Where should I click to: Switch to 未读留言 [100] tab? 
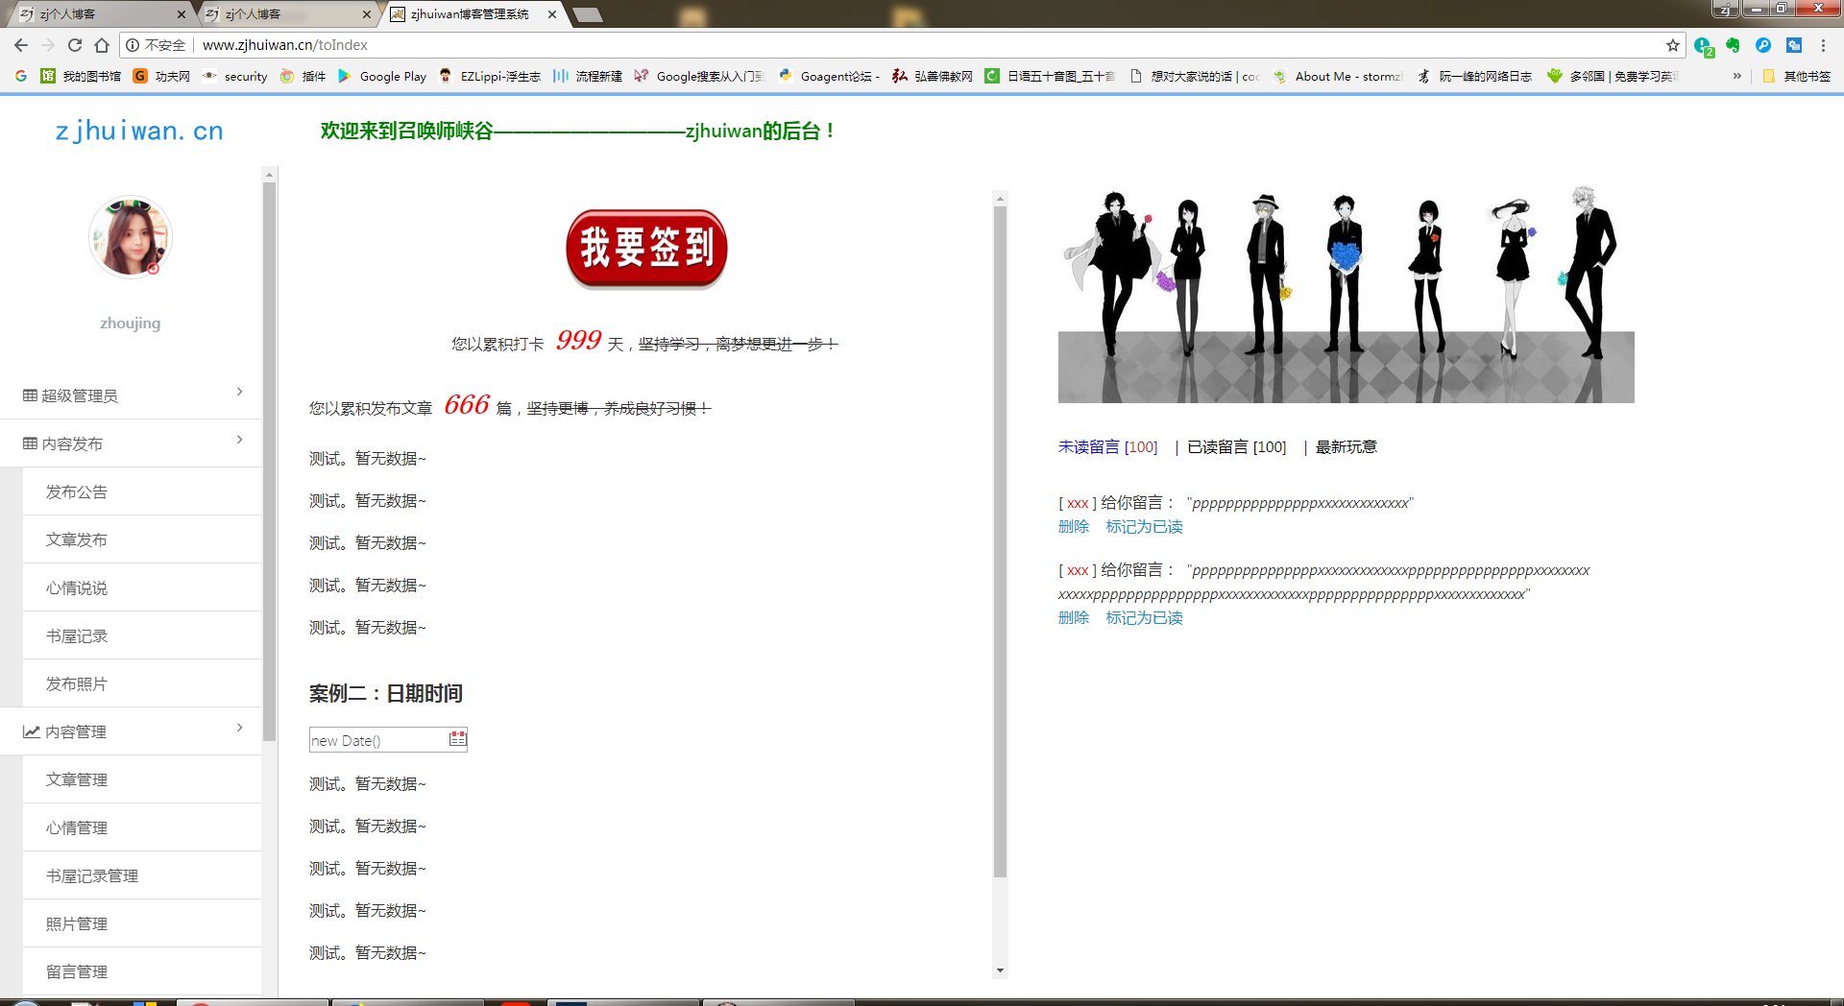tap(1107, 446)
